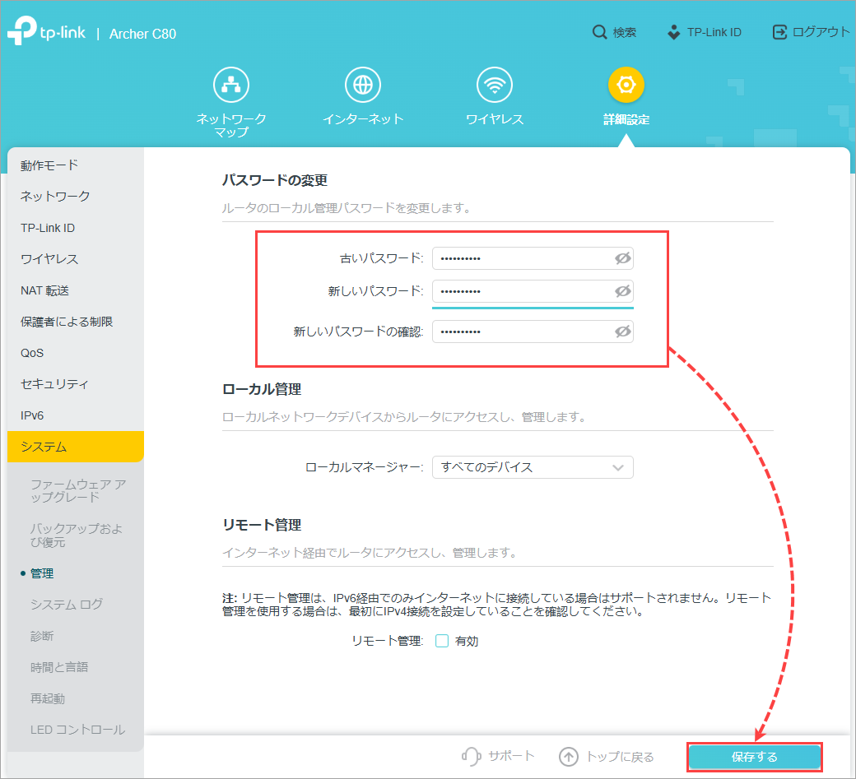Click the 保存する button
Viewport: 856px width, 779px height.
(x=755, y=757)
